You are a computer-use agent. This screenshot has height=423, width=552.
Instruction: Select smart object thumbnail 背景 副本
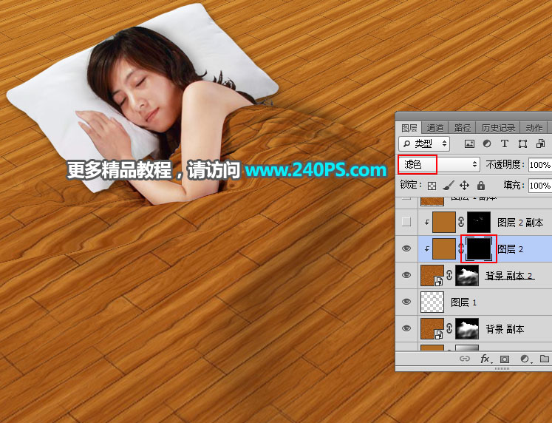click(432, 328)
